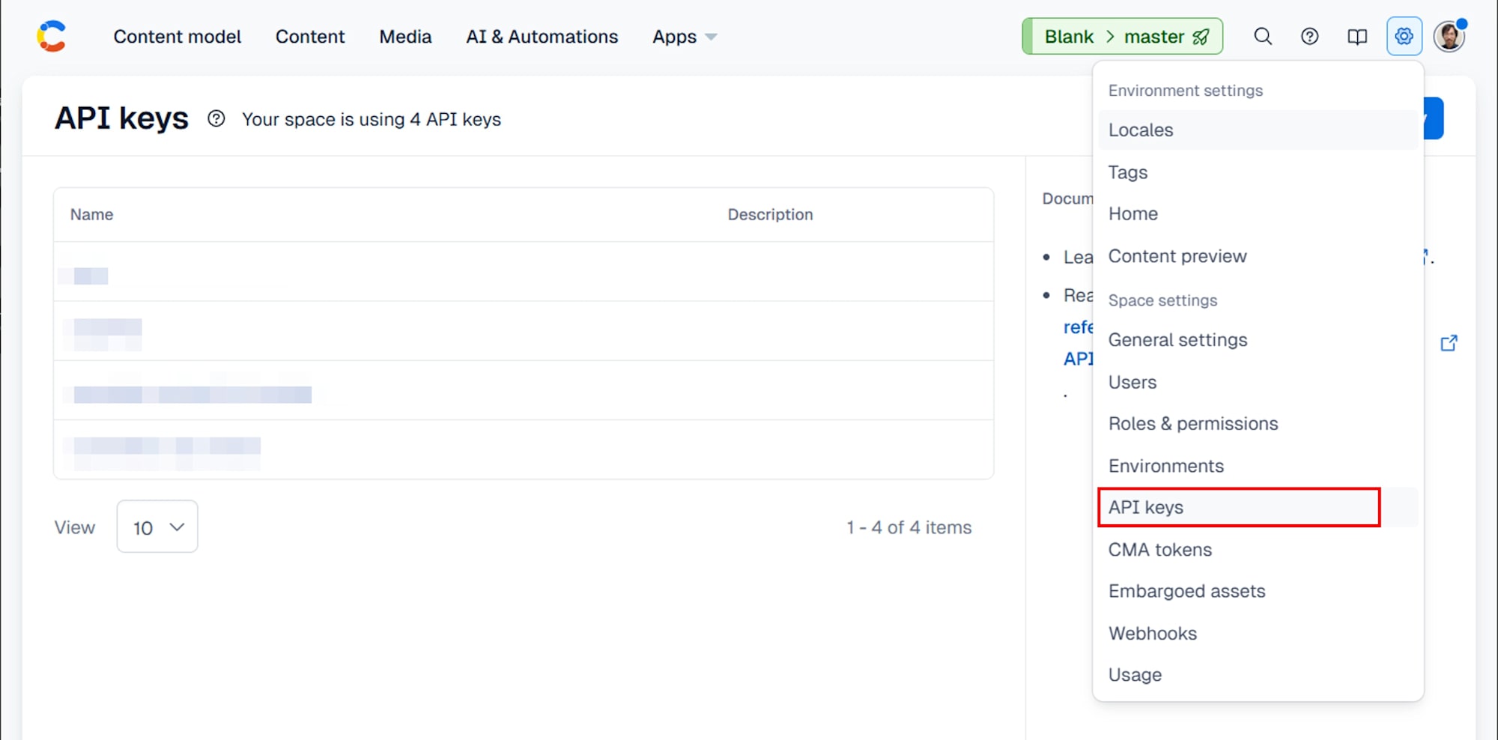Toggle the settings gear icon

tap(1404, 37)
